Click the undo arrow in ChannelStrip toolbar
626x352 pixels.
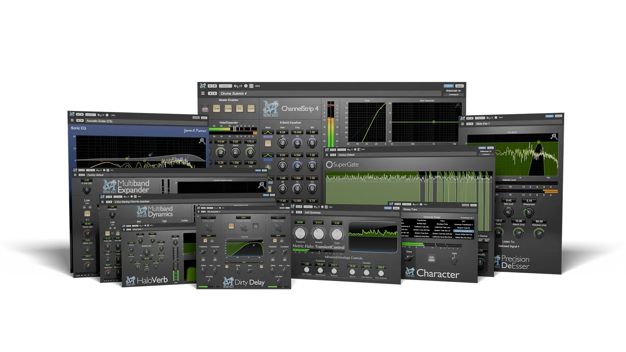(236, 86)
